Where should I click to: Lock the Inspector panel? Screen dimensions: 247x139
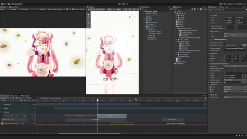tap(244, 7)
